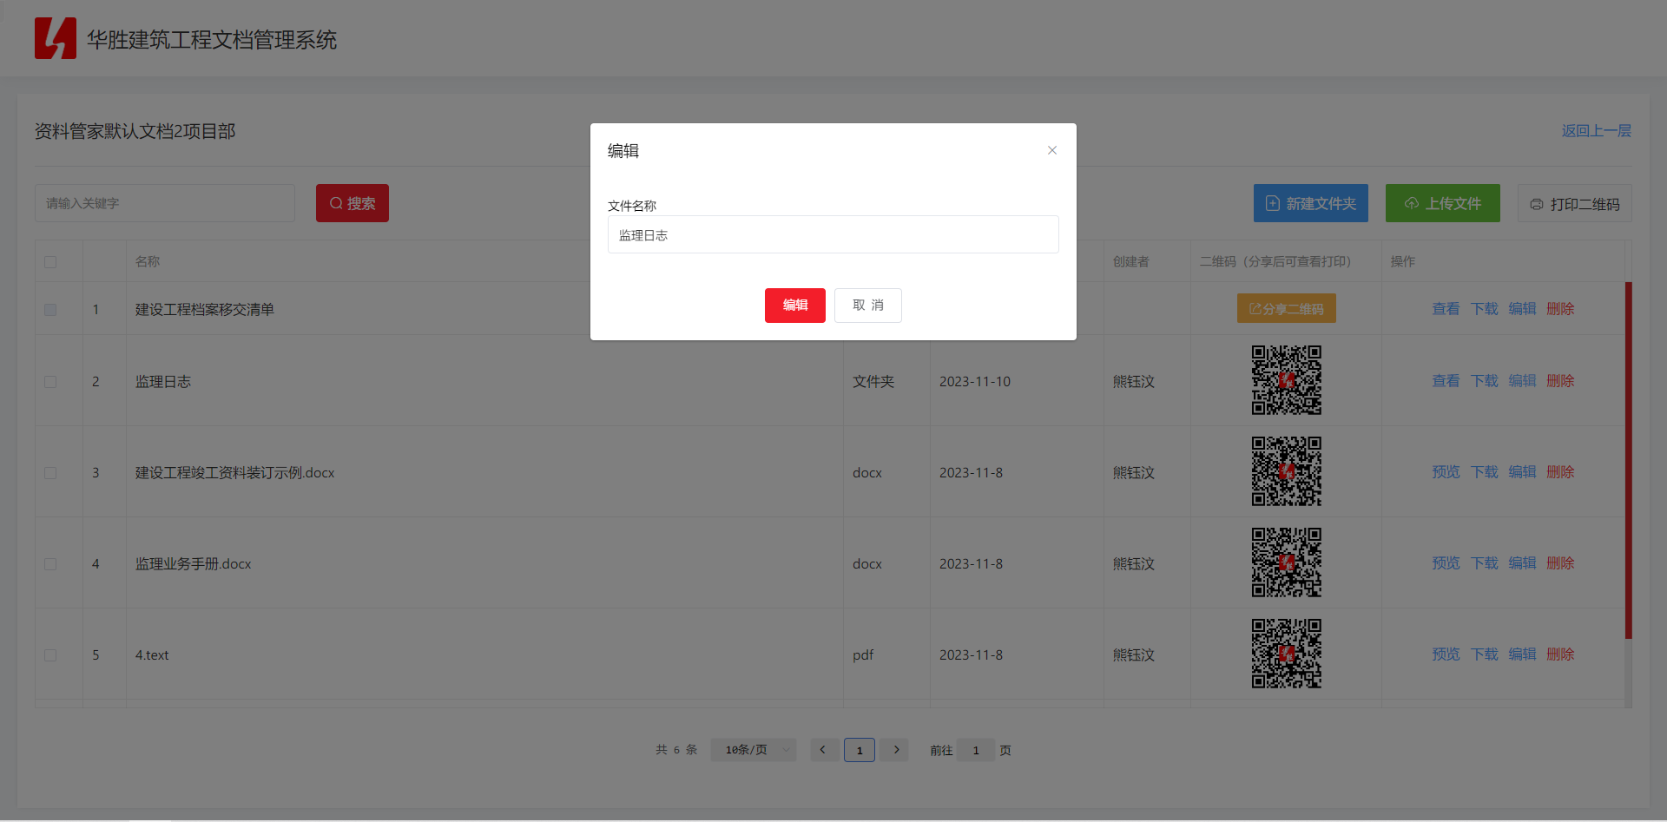Screen dimensions: 1667x822
Task: Check the box for row 2 监理日志
Action: tap(50, 382)
